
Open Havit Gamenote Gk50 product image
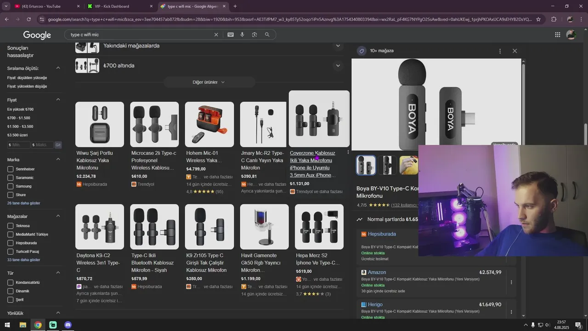pyautogui.click(x=264, y=227)
